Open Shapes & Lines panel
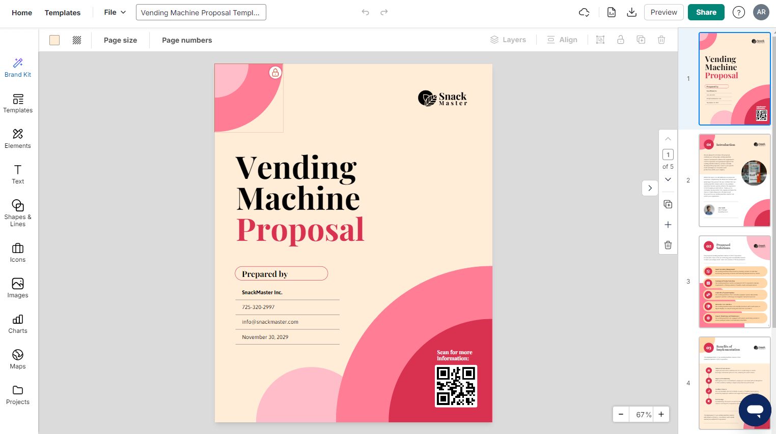Viewport: 776px width, 434px height. pos(18,212)
